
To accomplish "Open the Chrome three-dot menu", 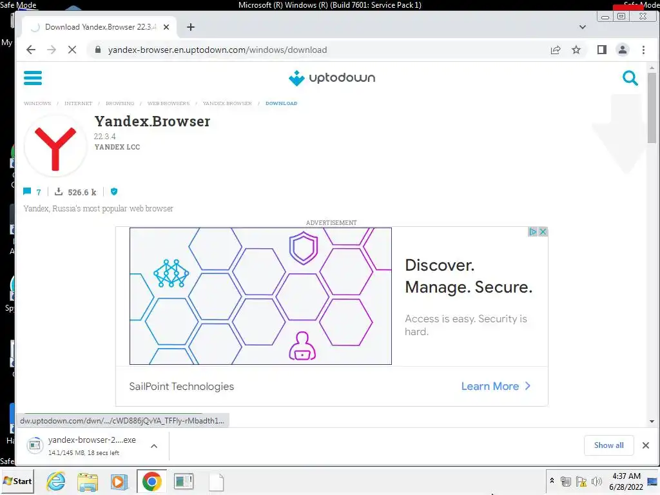I will point(643,50).
